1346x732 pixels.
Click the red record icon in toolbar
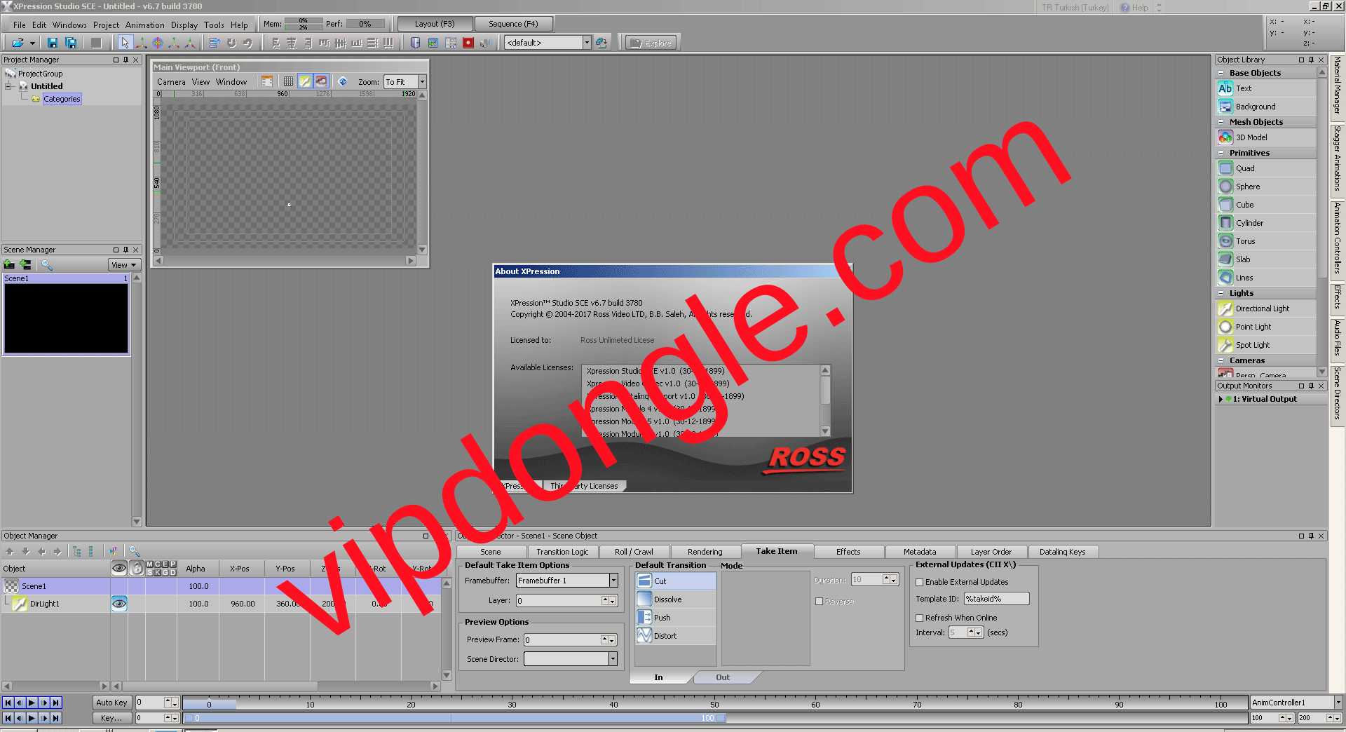coord(468,43)
